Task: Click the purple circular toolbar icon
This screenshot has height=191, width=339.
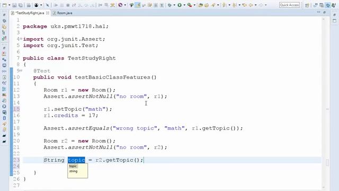Action: point(120,5)
